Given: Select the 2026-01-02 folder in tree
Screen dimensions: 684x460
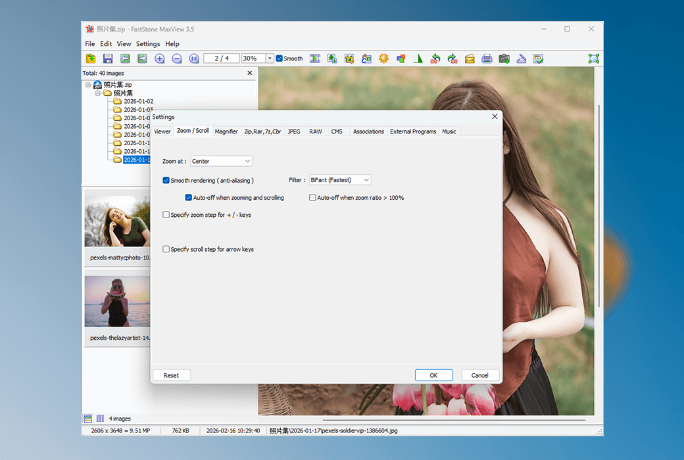Looking at the screenshot, I should (138, 102).
